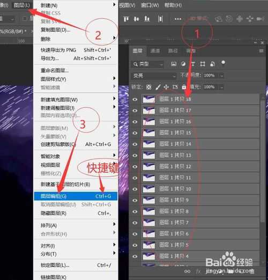
Task: Select layer name 图层 1 拷贝 12
Action: coord(175,166)
